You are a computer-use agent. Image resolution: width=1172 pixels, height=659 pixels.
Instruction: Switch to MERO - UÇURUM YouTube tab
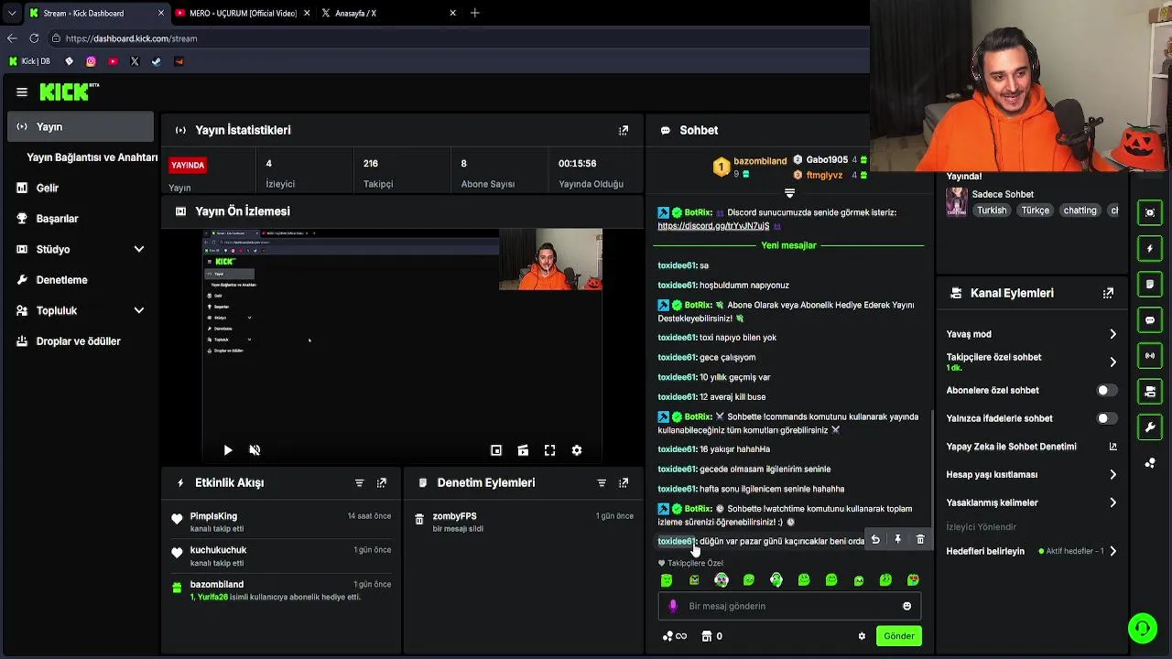tap(241, 13)
